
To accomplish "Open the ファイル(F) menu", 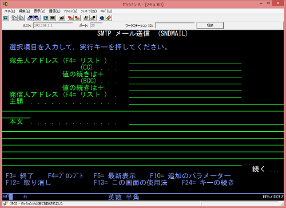I will point(9,11).
